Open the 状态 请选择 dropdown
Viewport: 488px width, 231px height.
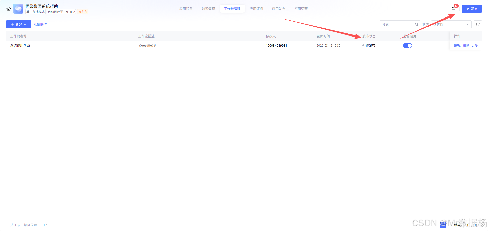(451, 24)
